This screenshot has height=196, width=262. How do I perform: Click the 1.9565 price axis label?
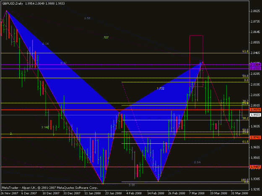click(x=255, y=158)
